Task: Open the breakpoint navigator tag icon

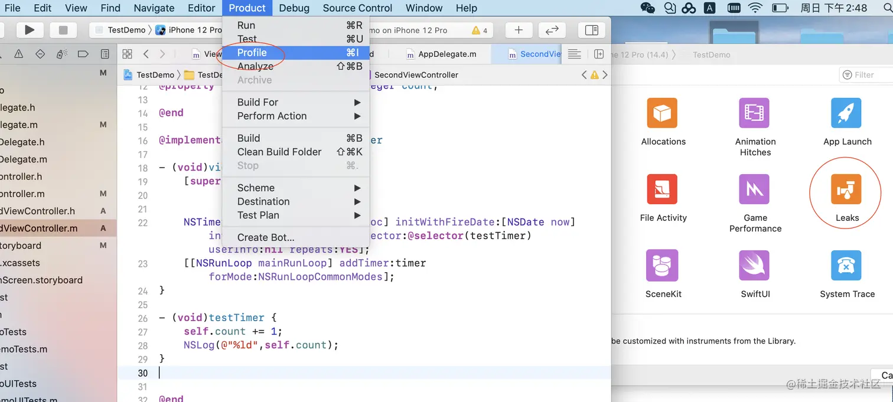Action: (83, 54)
